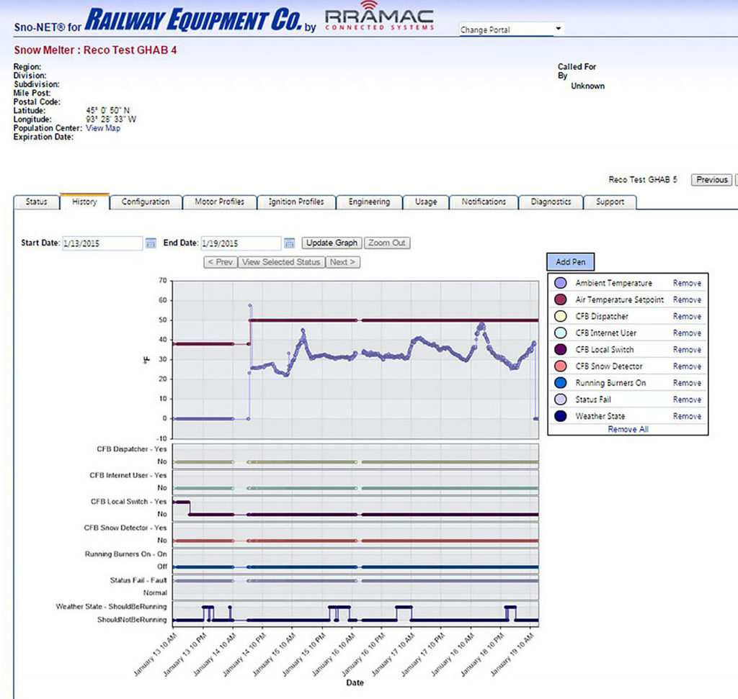Click the Ambient Temperature pen color circle
The height and width of the screenshot is (699, 738).
(x=561, y=284)
